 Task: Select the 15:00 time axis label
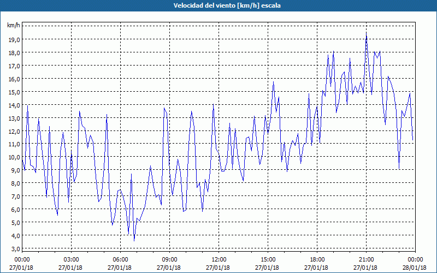(268, 259)
